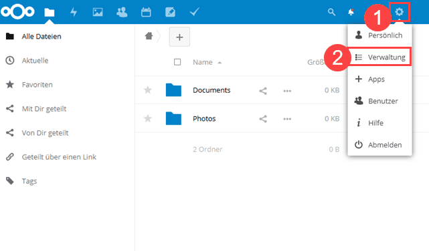
Task: Click the plus new file button
Action: tap(179, 37)
